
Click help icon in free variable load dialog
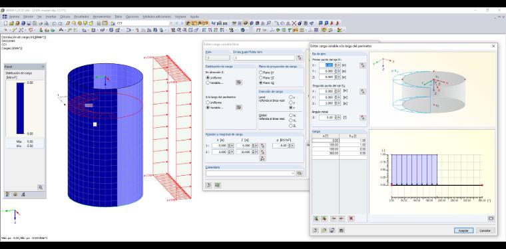click(208, 185)
